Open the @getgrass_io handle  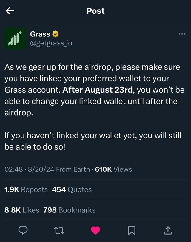(x=51, y=43)
